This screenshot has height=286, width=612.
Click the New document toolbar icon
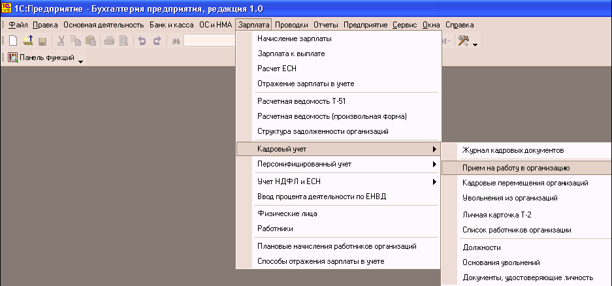pos(12,40)
